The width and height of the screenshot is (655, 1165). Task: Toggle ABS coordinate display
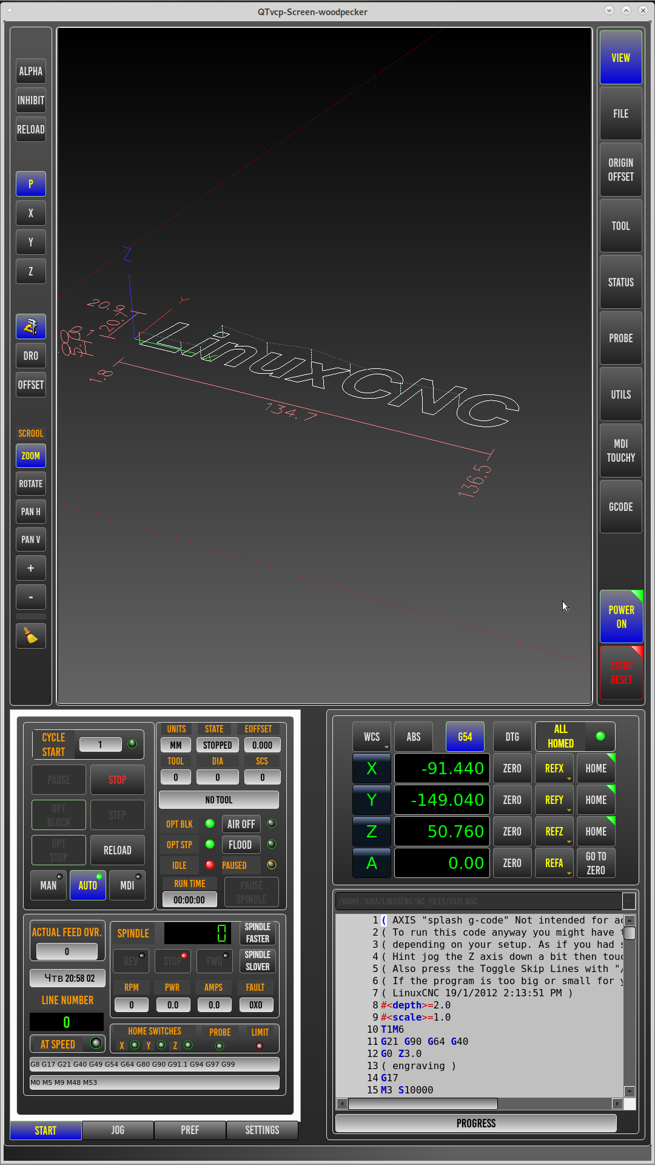pyautogui.click(x=414, y=737)
